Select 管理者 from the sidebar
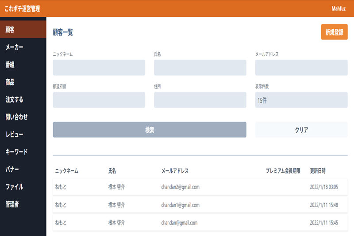The width and height of the screenshot is (354, 236). [x=13, y=204]
